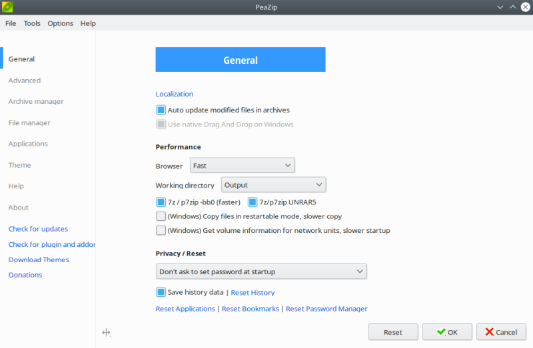Open the Options menu
533x348 pixels.
(x=60, y=23)
